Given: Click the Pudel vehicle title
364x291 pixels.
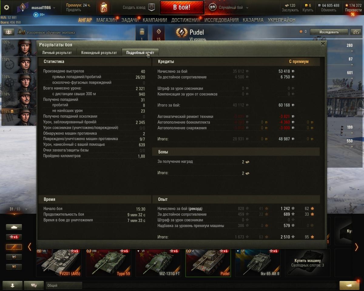Looking at the screenshot, I should tap(197, 32).
